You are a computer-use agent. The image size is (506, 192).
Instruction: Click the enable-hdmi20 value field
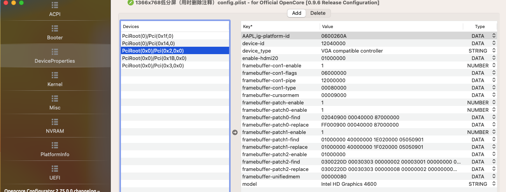(389, 58)
